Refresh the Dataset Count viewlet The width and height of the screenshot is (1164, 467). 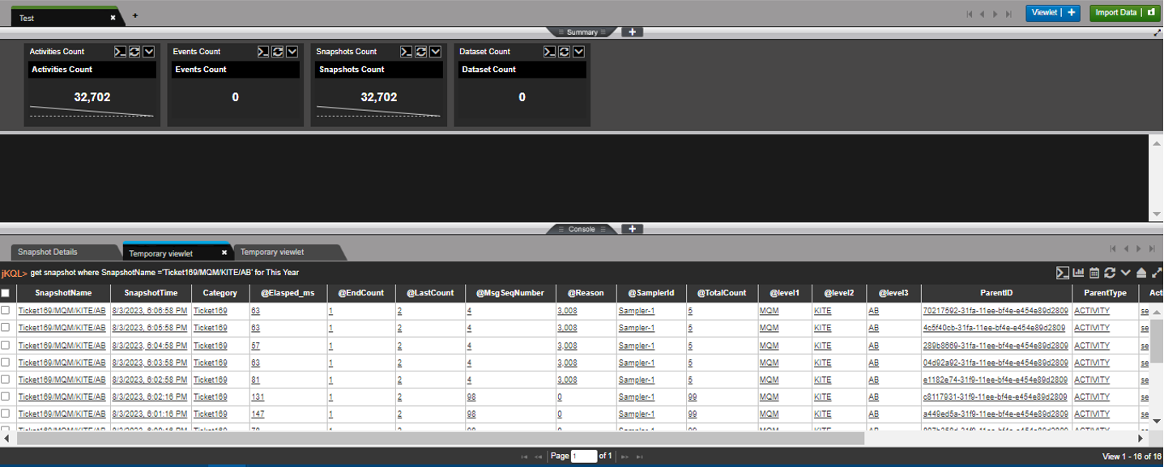(565, 51)
